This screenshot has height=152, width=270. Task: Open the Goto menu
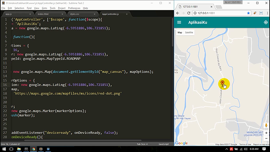44,8
